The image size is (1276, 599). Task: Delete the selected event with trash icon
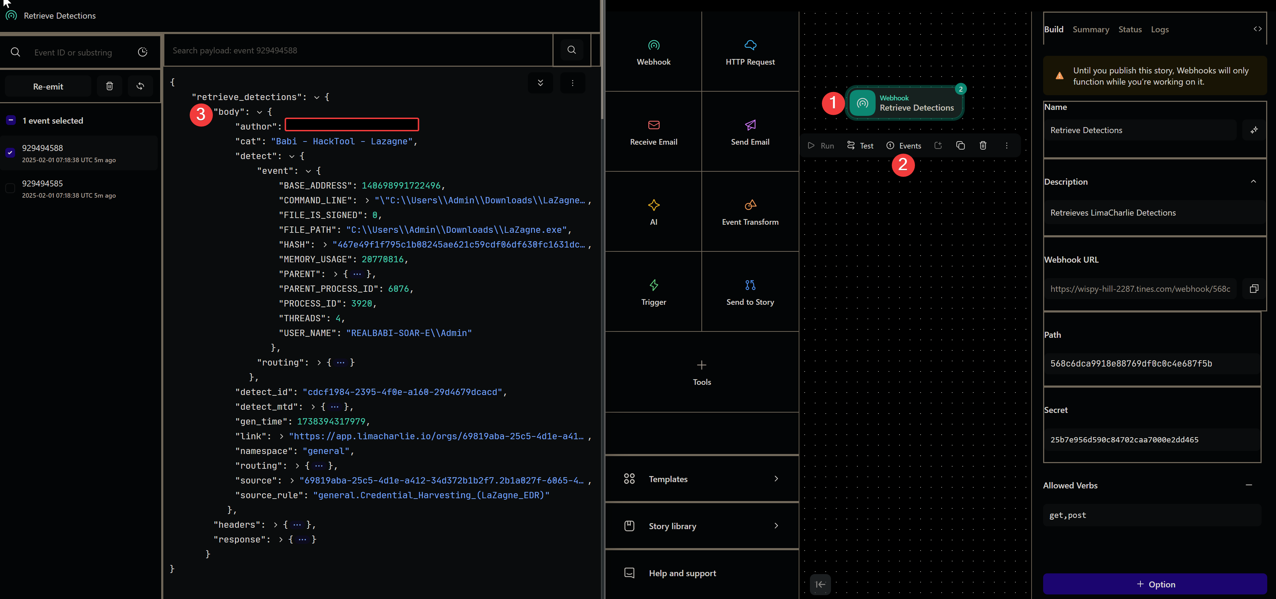(110, 86)
